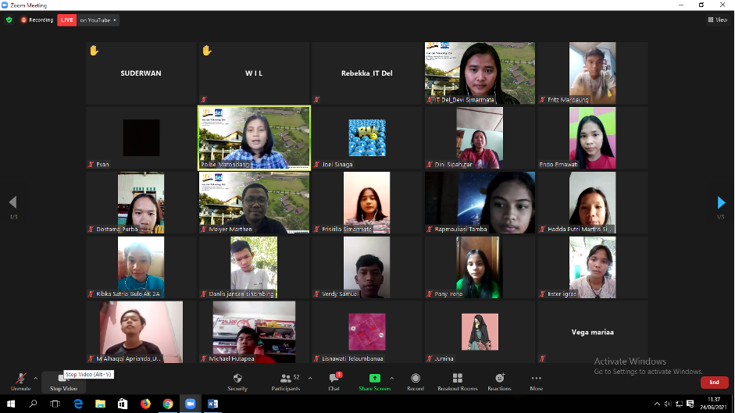The width and height of the screenshot is (735, 413).
Task: Open the Chat panel
Action: (x=334, y=382)
